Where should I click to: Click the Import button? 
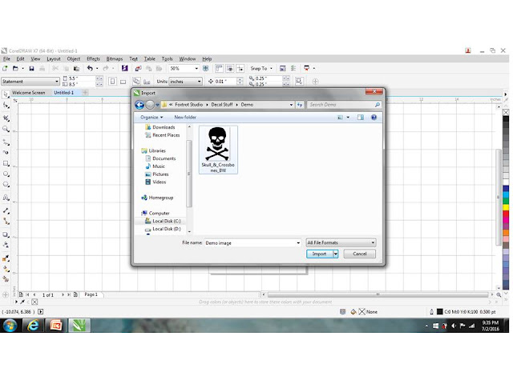(x=319, y=254)
